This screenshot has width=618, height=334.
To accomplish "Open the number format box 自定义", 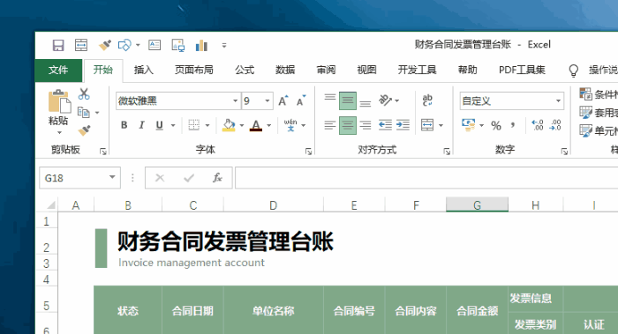I will coord(511,101).
